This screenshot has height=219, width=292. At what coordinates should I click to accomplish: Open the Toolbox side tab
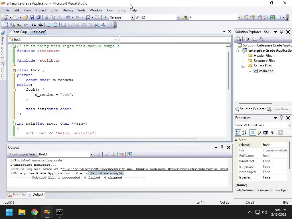tap(3, 70)
